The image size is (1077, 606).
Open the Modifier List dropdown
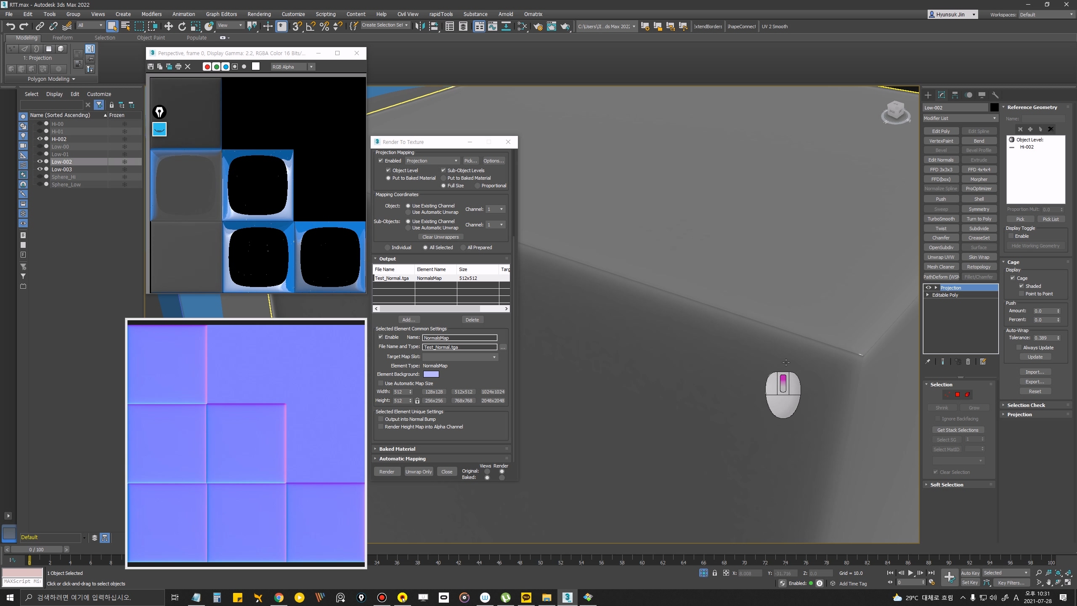(960, 118)
